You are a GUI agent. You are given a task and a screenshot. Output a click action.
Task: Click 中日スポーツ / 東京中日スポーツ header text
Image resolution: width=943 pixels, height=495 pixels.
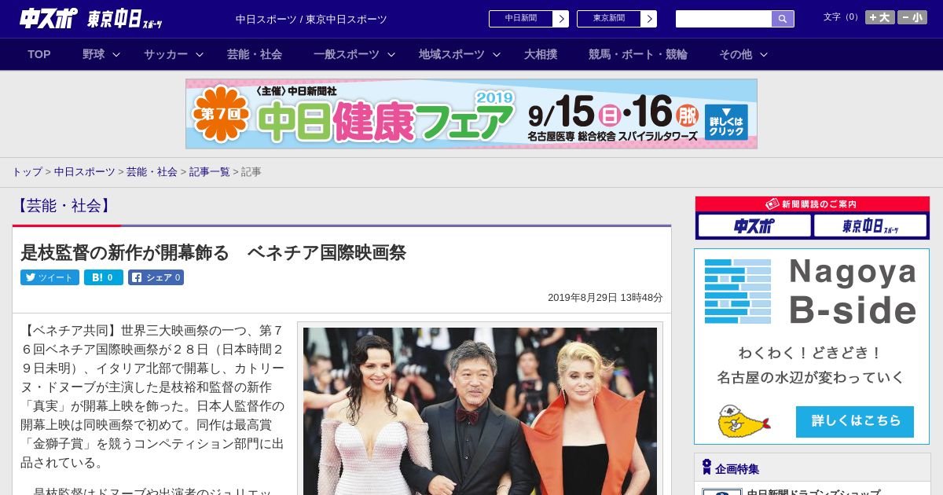point(311,19)
